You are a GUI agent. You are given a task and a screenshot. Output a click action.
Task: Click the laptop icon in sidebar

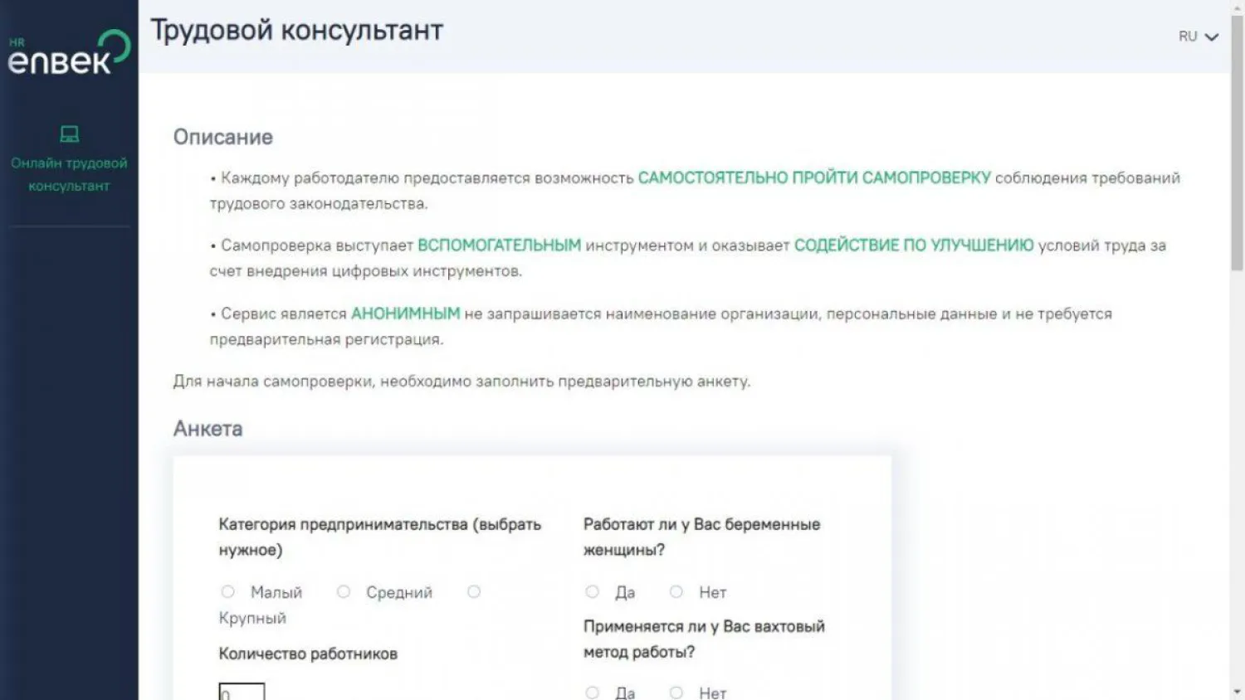[70, 134]
